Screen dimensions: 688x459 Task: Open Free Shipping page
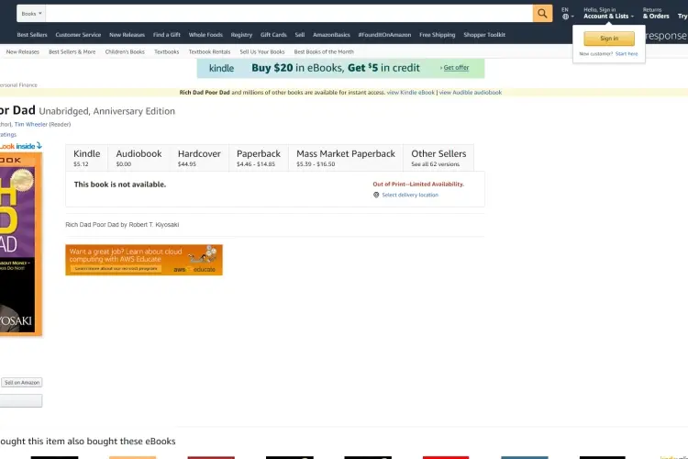pyautogui.click(x=437, y=35)
